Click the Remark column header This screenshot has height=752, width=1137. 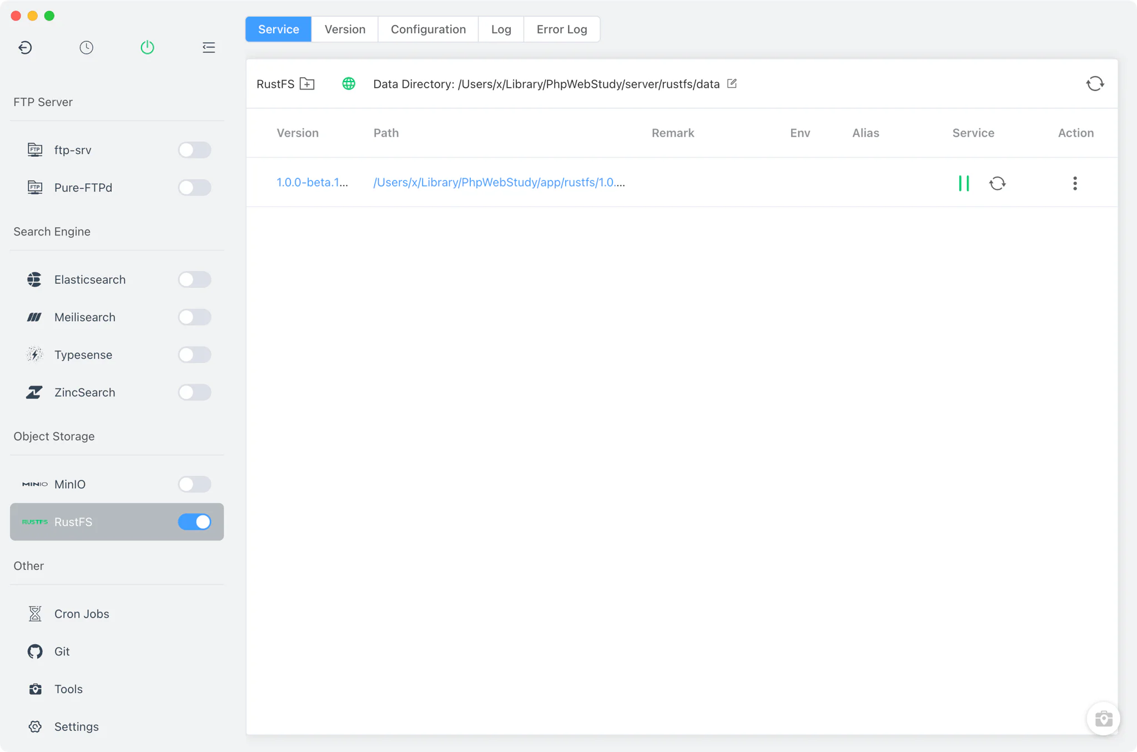pos(673,133)
